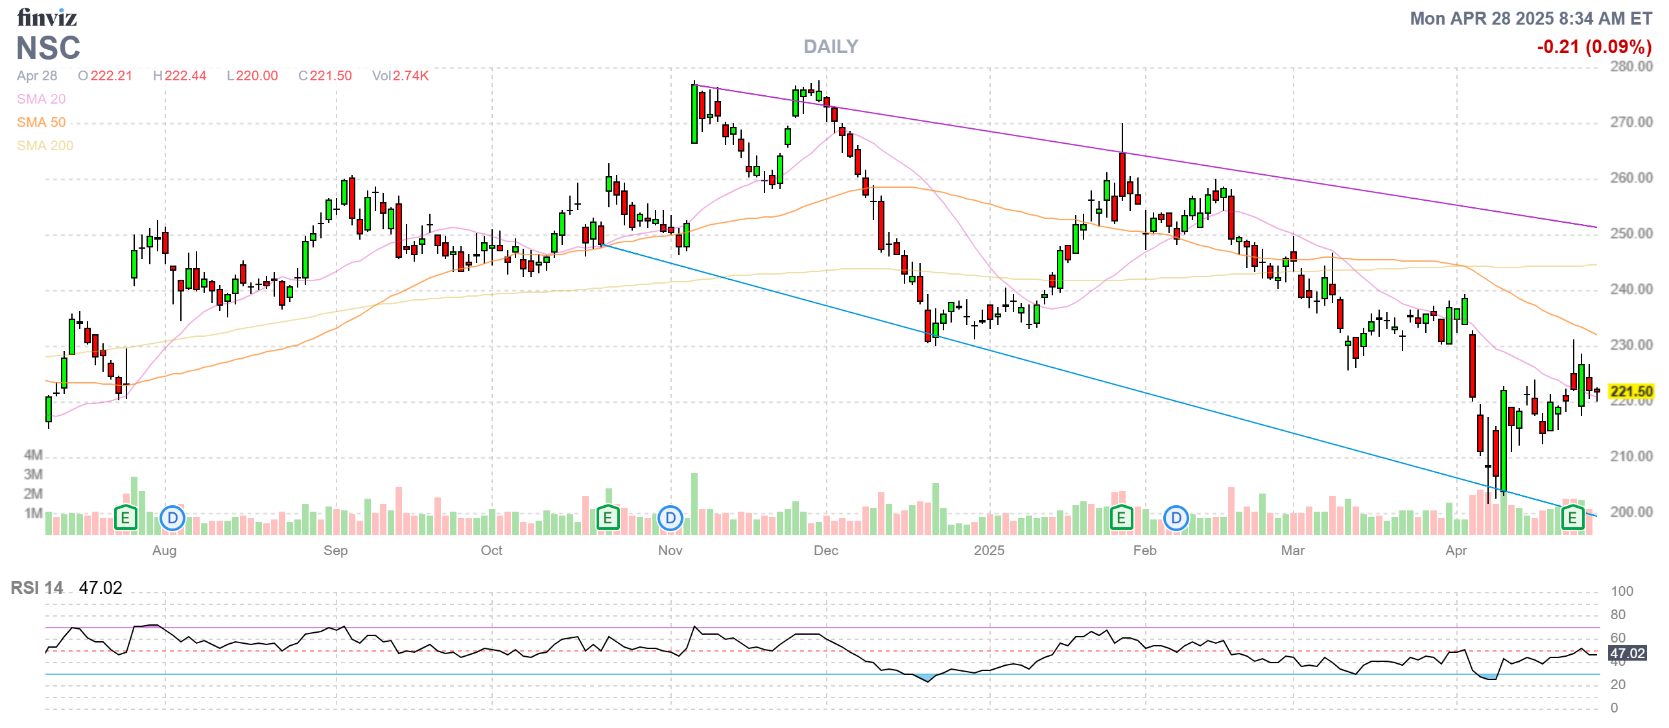Click the earnings E marker in late January

pyautogui.click(x=1121, y=518)
